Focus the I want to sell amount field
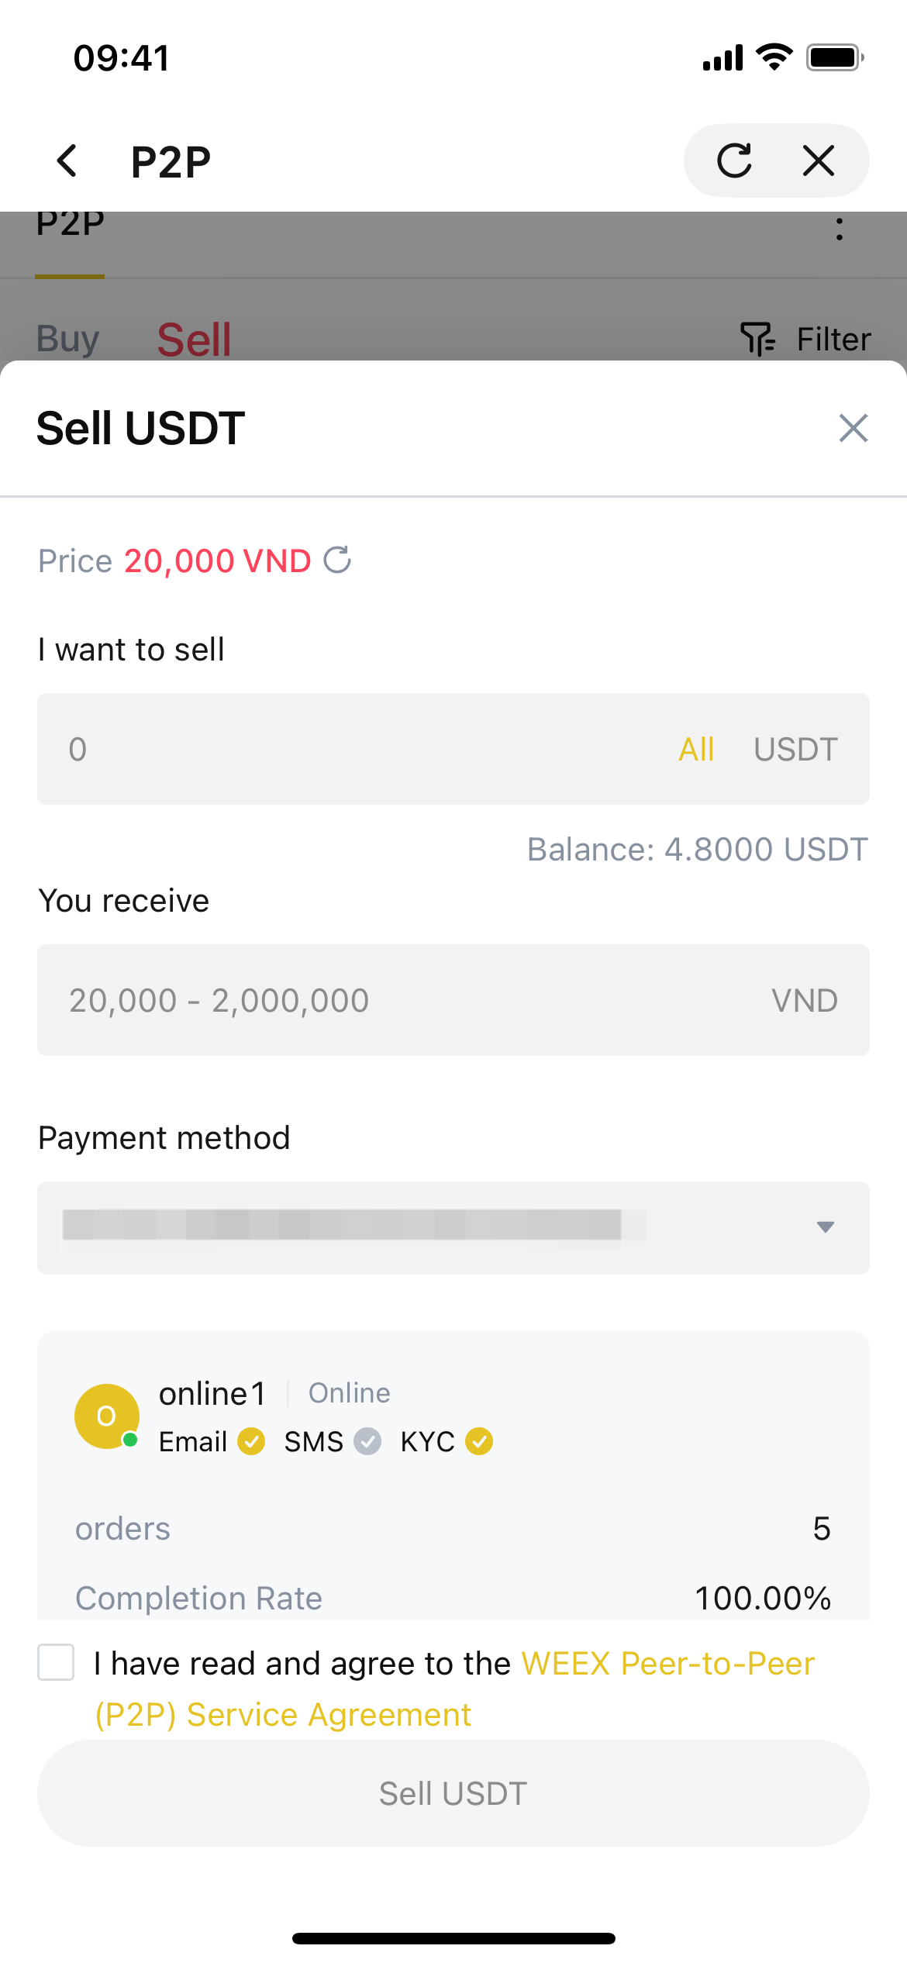907x1963 pixels. tap(349, 749)
